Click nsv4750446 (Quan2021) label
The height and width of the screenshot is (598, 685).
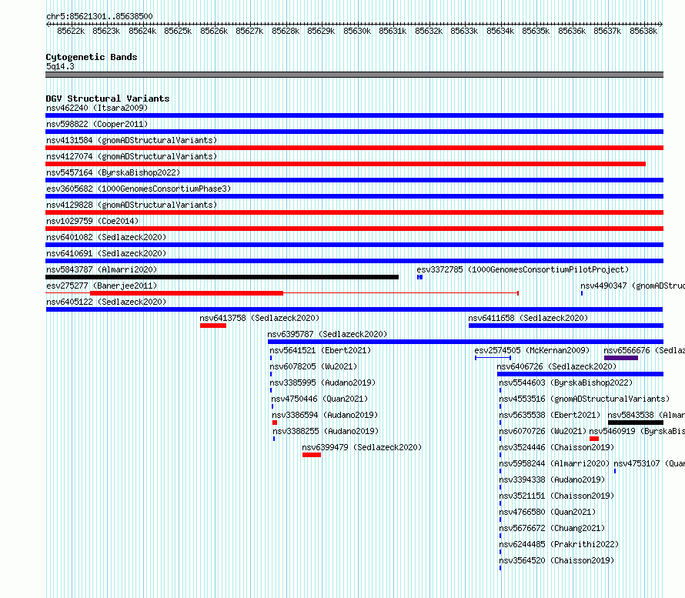[x=319, y=399]
